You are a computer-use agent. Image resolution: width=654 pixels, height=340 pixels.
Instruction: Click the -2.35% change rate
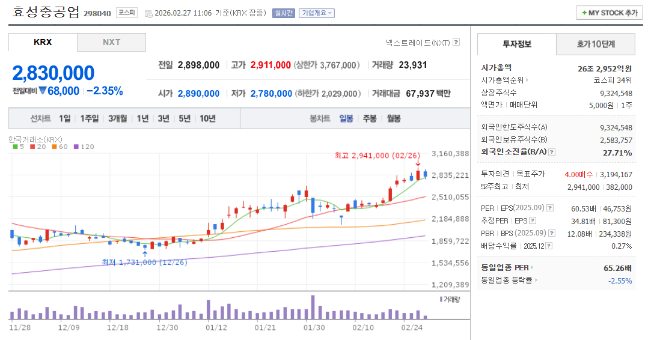[x=105, y=91]
